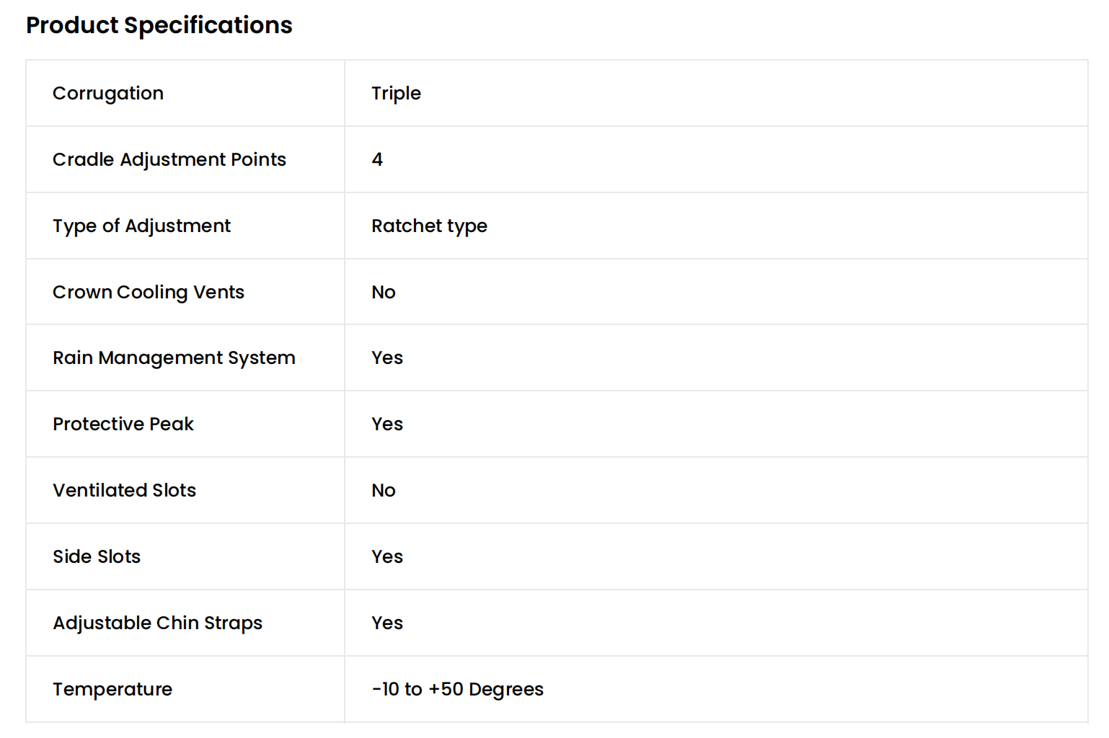1109x738 pixels.
Task: Select Rain Management System label
Action: (174, 358)
